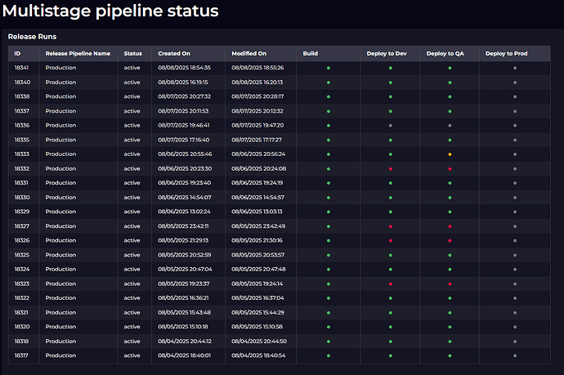Click created date 08/08/2025 18:54:35
This screenshot has width=564, height=375.
point(184,68)
